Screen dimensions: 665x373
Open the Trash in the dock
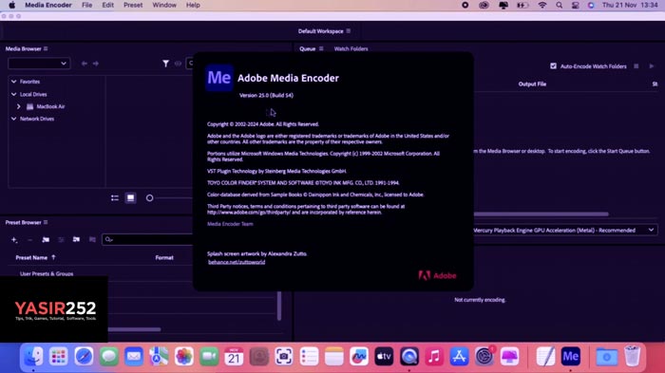(632, 357)
